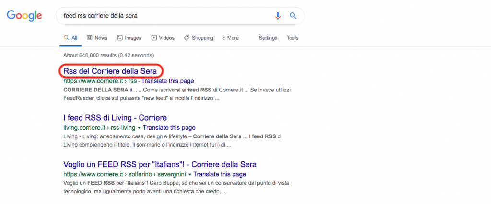Open result Rss del Corriere della Sera
The height and width of the screenshot is (204, 491).
click(110, 71)
